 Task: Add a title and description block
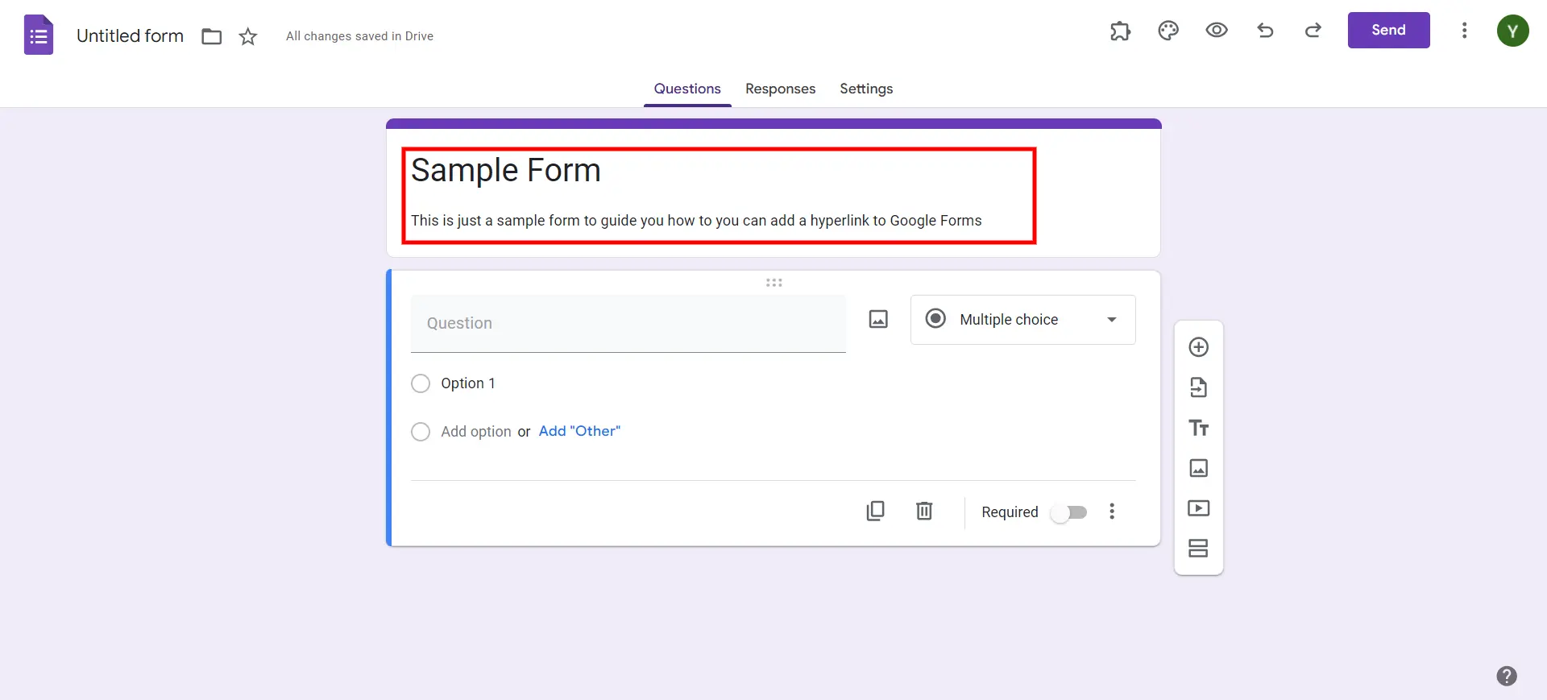tap(1198, 428)
